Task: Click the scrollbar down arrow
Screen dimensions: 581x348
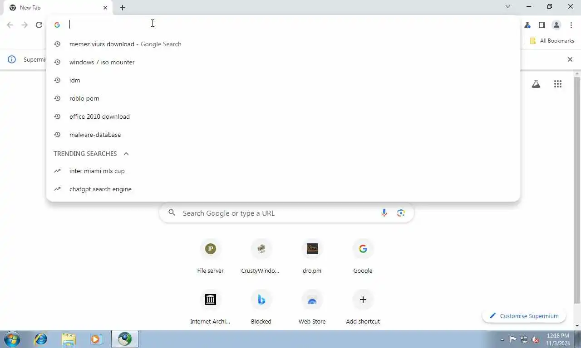Action: (577, 326)
